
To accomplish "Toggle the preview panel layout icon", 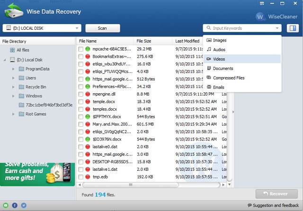I will pyautogui.click(x=293, y=28).
